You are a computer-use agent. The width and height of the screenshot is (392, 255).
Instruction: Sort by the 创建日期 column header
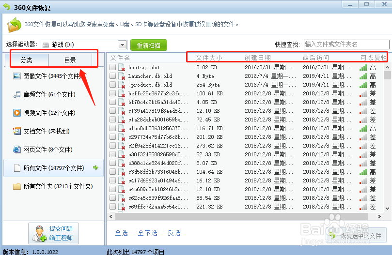click(x=257, y=58)
